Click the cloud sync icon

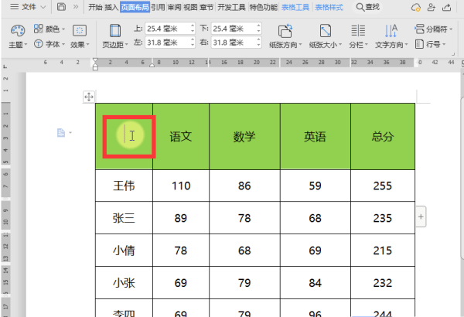pyautogui.click(x=416, y=8)
